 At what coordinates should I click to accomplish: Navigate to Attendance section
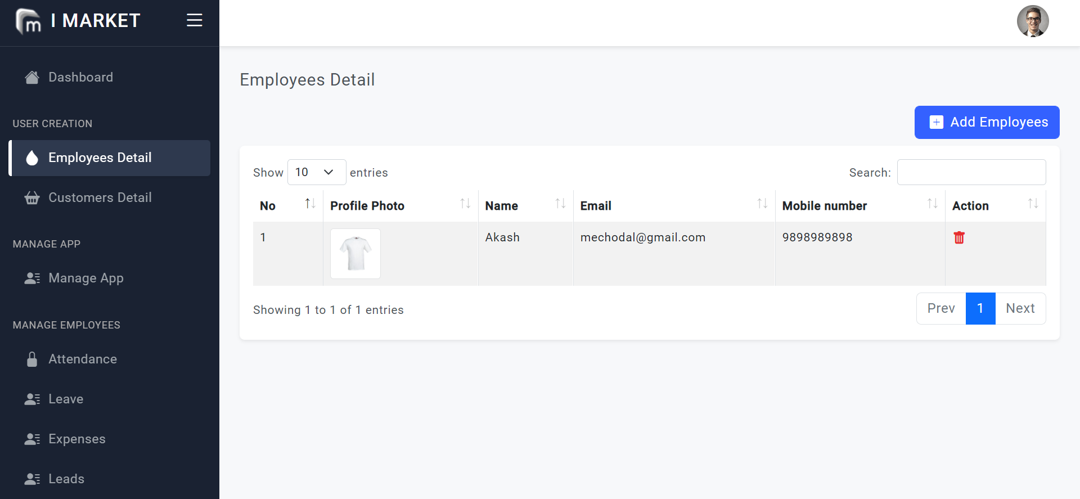(x=82, y=359)
